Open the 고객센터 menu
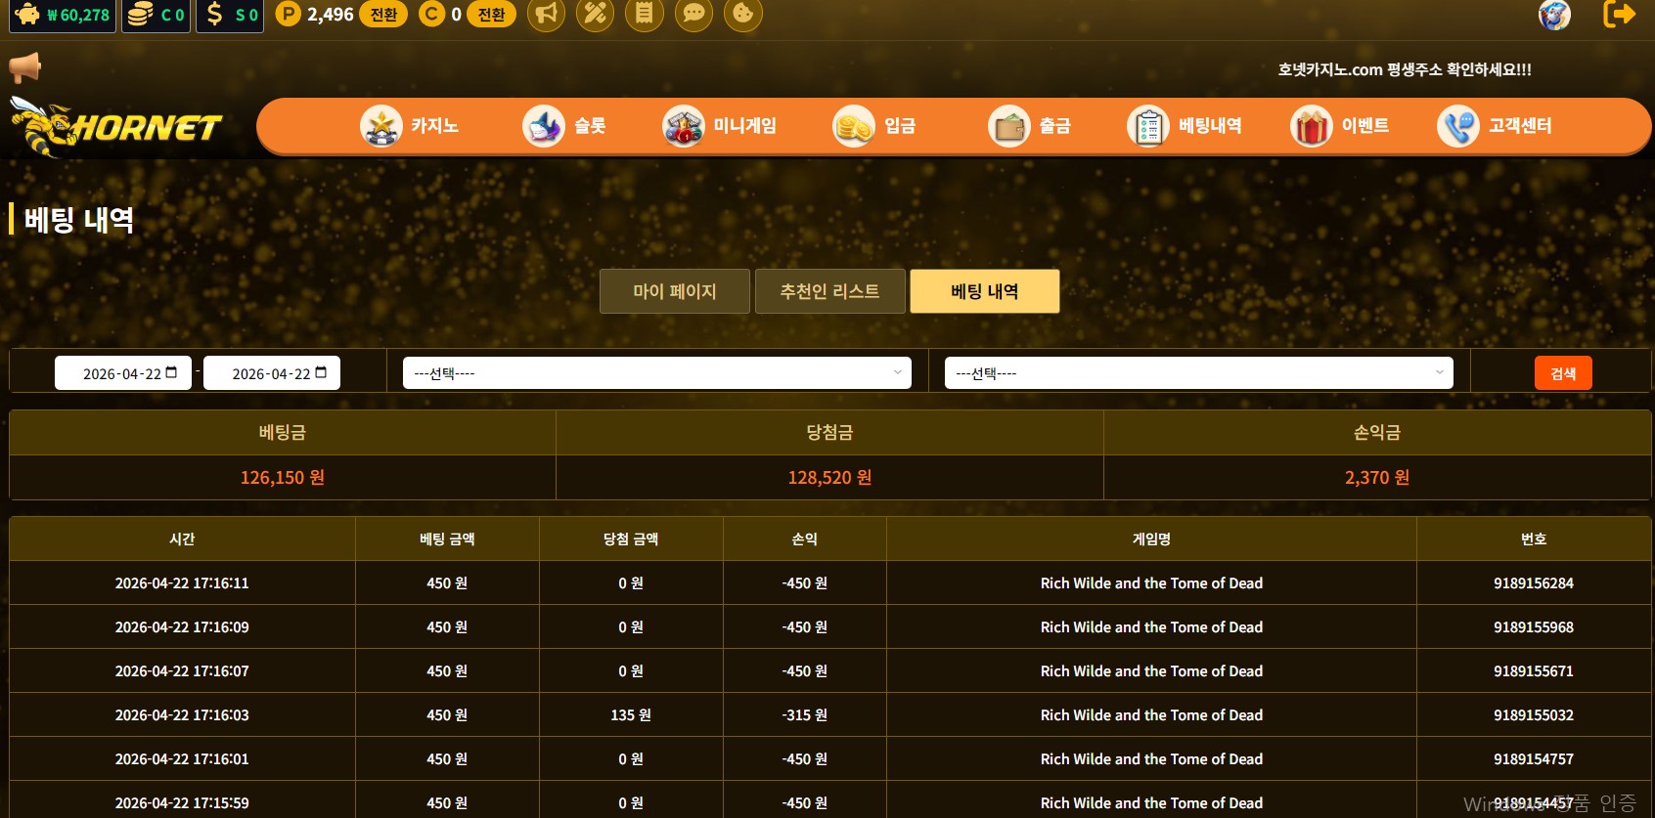Image resolution: width=1655 pixels, height=818 pixels. click(x=1495, y=126)
